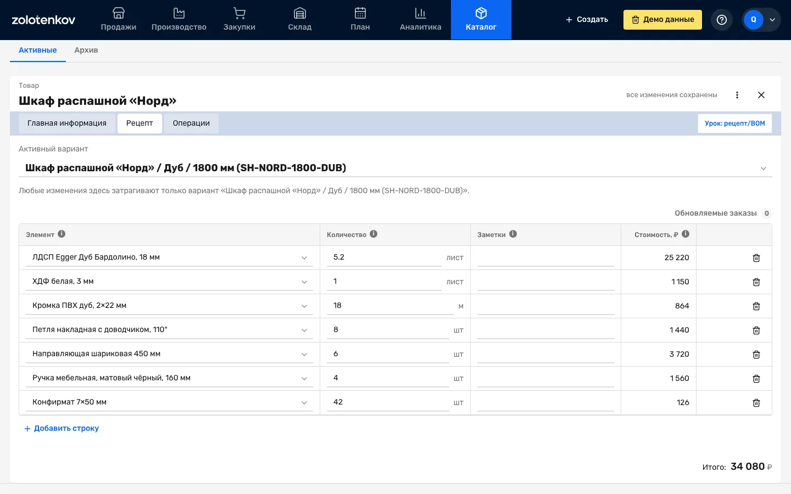Open the План calendar section

360,20
